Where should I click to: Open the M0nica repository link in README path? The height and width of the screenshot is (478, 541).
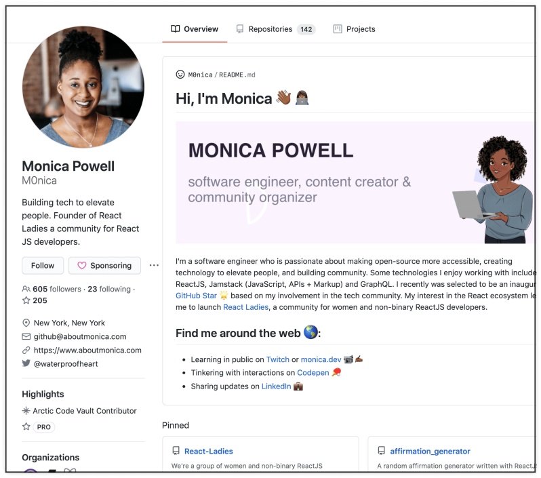point(201,75)
